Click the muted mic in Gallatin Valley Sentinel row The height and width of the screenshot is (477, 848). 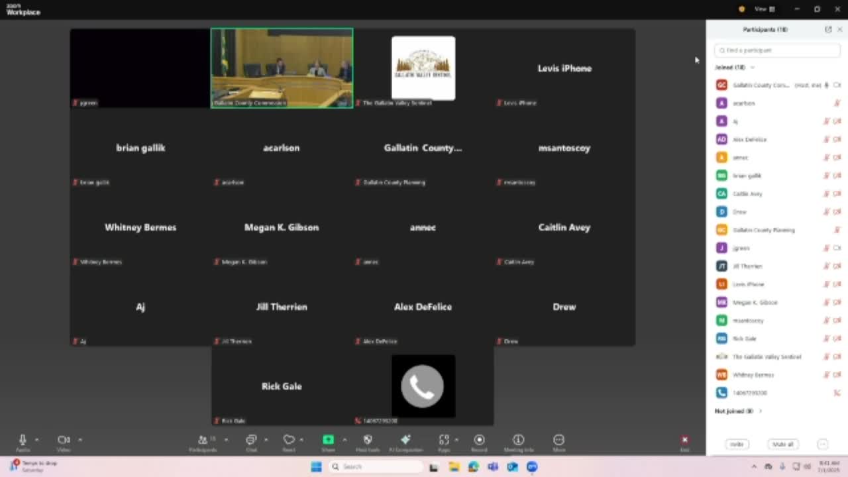pos(827,357)
